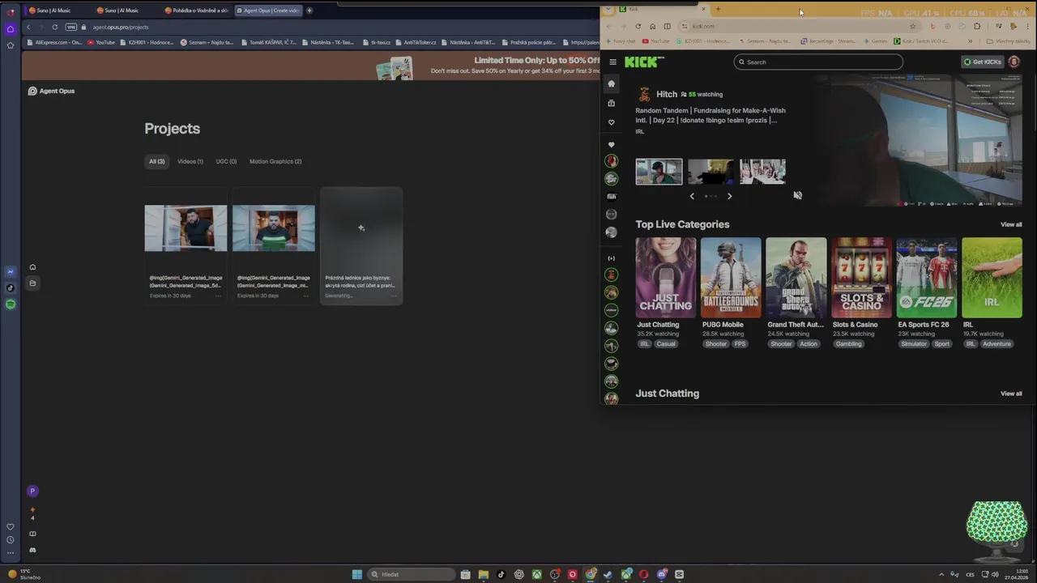The image size is (1037, 583).
Task: Select third featured stream thumbnail
Action: click(x=762, y=172)
